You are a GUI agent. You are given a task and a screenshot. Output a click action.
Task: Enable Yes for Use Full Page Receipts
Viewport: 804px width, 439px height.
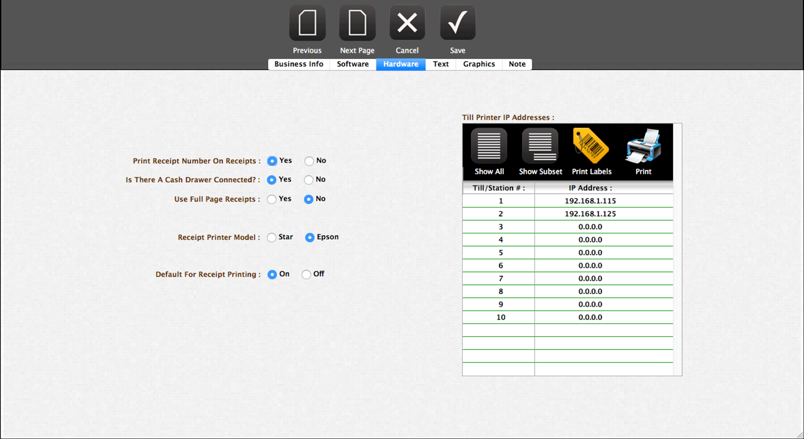(x=272, y=199)
